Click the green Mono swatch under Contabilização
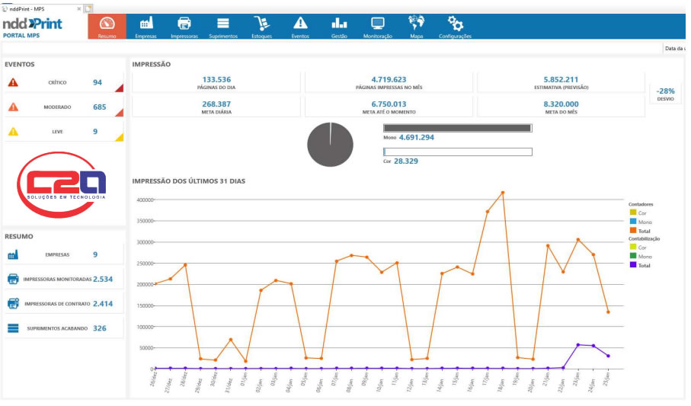691x406 pixels. point(633,256)
